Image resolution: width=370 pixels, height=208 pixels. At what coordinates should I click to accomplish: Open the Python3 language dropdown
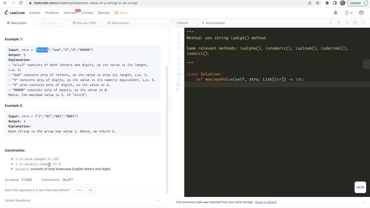pyautogui.click(x=184, y=23)
